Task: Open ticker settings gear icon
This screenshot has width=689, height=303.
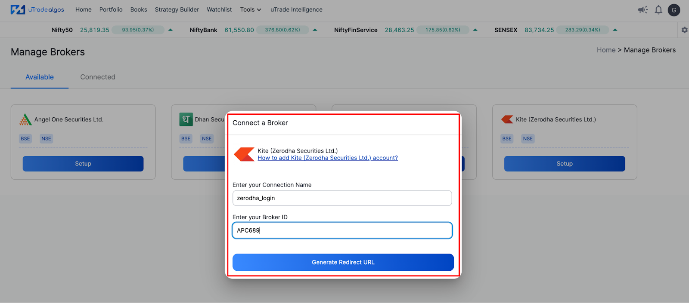Action: point(684,30)
